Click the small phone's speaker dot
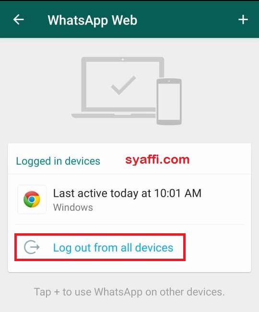Screen dimensions: 259x312 click(169, 81)
